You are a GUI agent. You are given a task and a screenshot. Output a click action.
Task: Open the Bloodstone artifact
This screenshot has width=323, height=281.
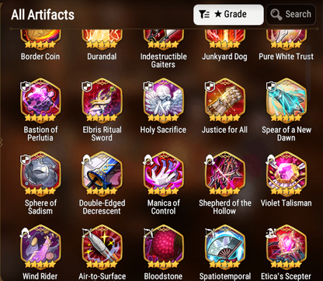click(x=163, y=247)
